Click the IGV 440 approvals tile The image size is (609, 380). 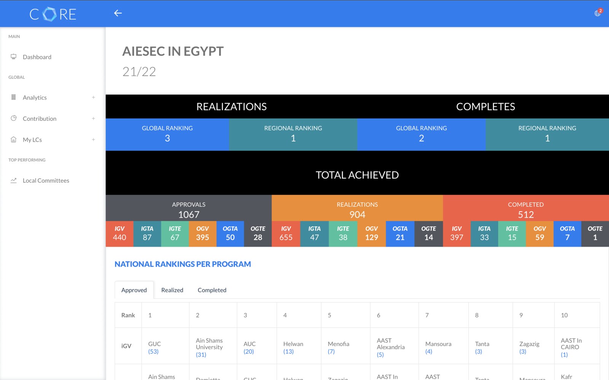(120, 234)
